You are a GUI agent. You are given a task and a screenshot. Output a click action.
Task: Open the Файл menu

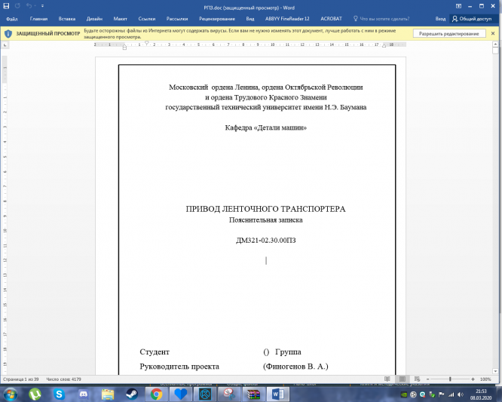[11, 19]
